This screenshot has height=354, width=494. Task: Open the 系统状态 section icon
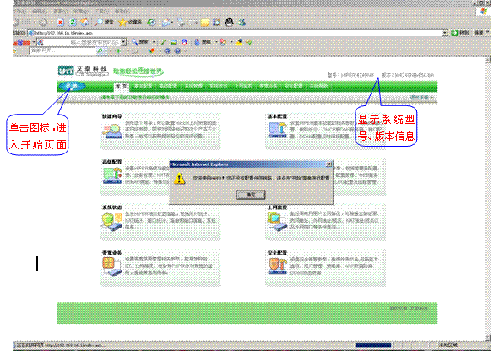click(x=111, y=222)
